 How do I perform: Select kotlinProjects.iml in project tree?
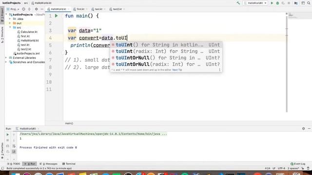pos(26,53)
